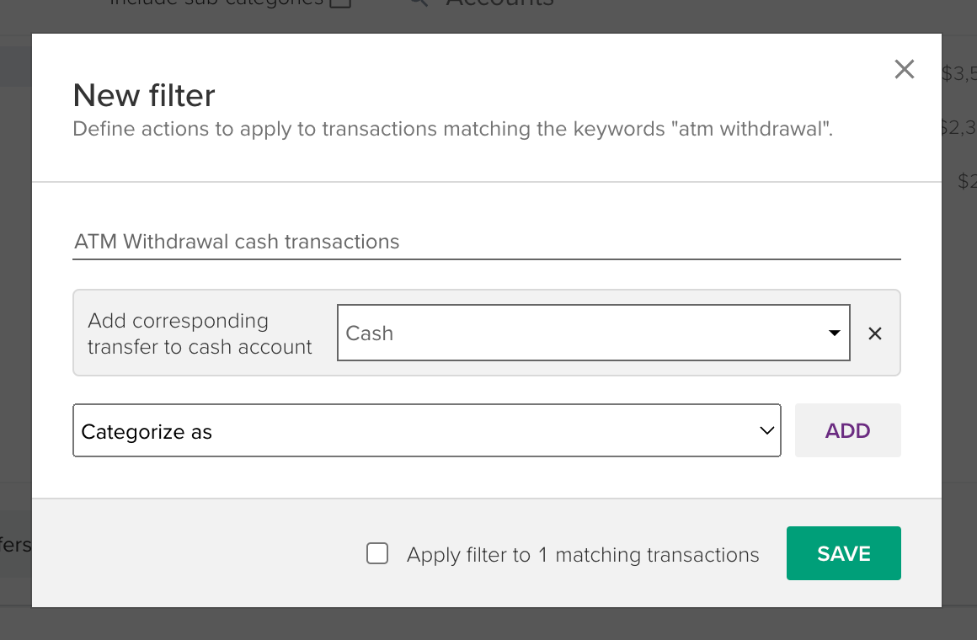Edit the filter name text field
Viewport: 977px width, 640px height.
[x=486, y=243]
